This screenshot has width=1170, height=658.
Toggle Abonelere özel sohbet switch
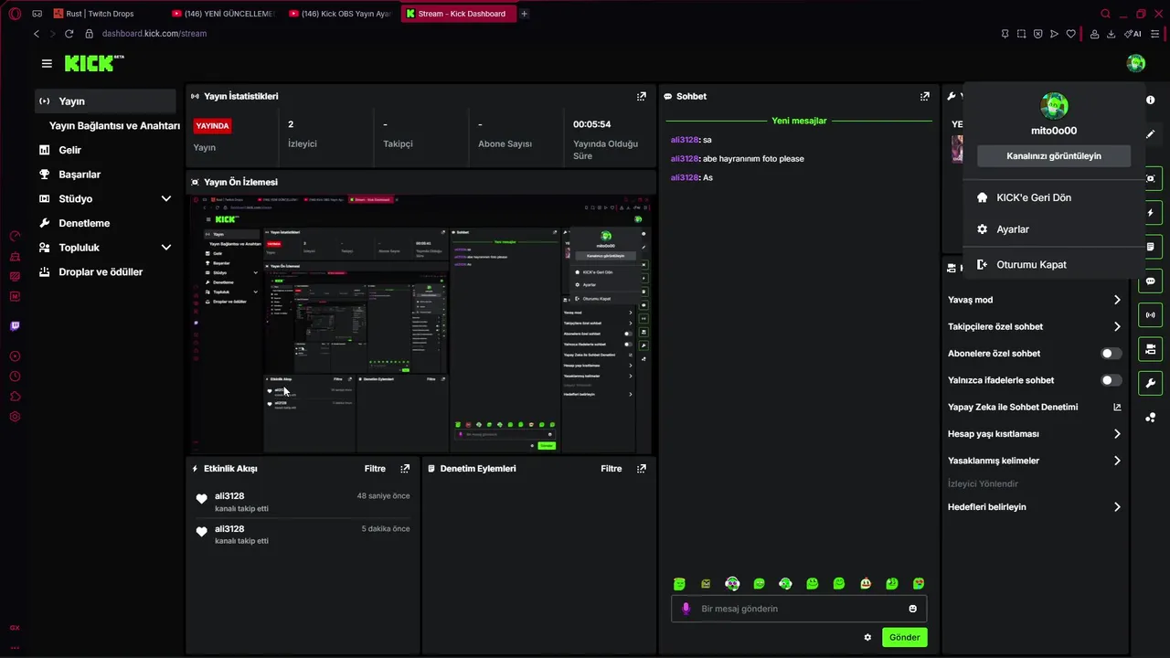point(1111,354)
